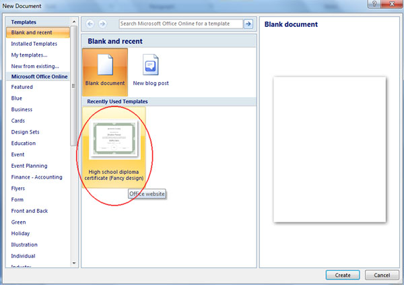Open the Education templates category
Viewport: 404px width, 285px height.
point(24,144)
